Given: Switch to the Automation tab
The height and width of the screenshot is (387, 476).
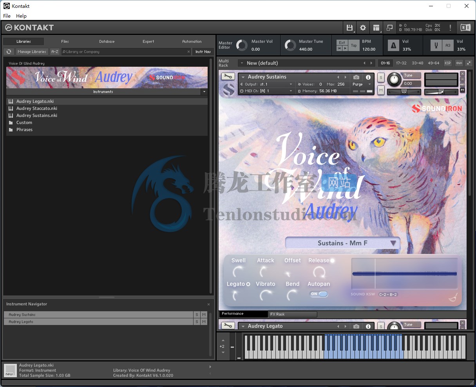Looking at the screenshot, I should pos(192,41).
